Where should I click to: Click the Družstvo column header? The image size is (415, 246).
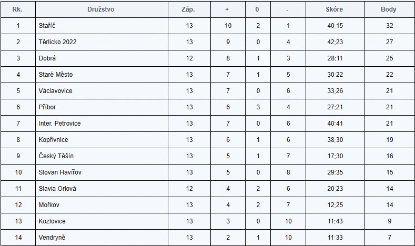(x=101, y=9)
